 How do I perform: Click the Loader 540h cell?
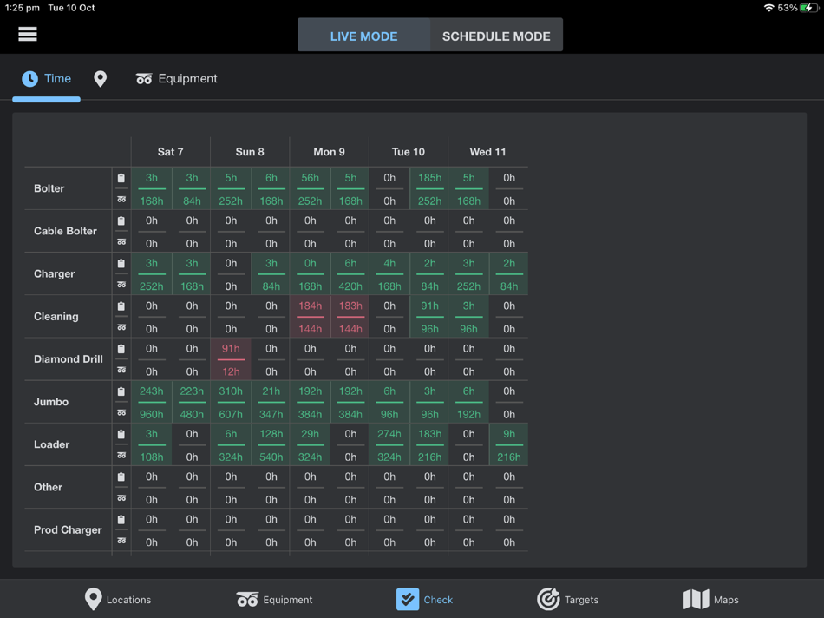pyautogui.click(x=271, y=457)
